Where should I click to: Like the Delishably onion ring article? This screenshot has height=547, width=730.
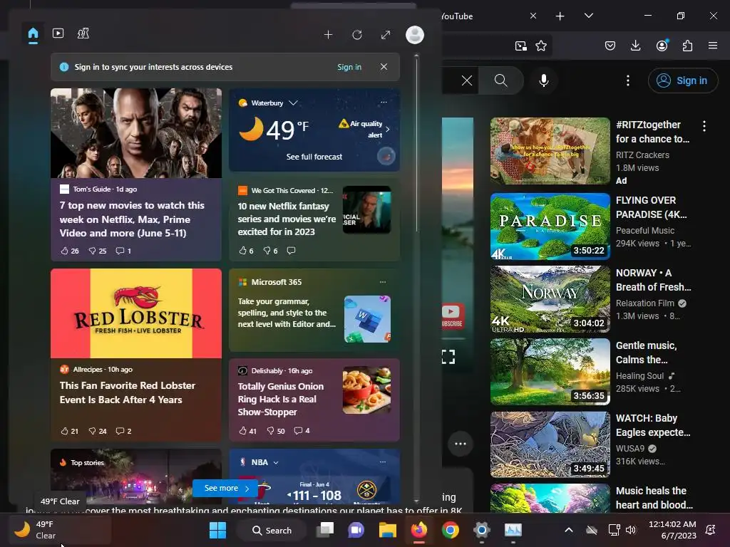247,431
